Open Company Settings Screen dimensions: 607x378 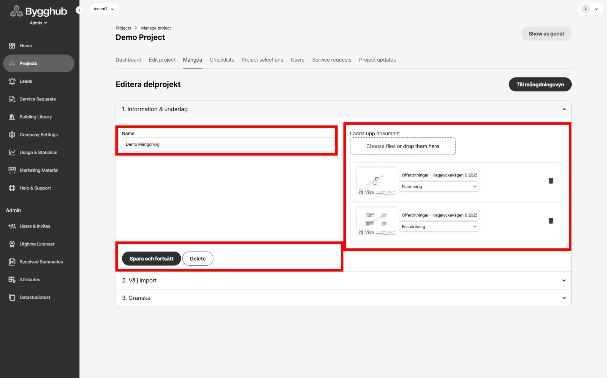[38, 134]
